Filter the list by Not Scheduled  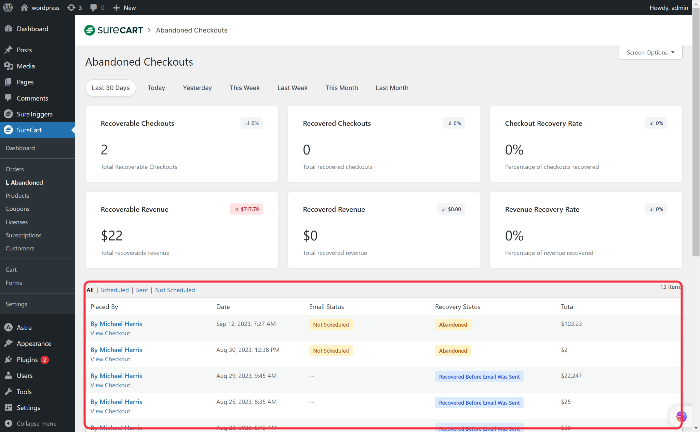click(175, 290)
